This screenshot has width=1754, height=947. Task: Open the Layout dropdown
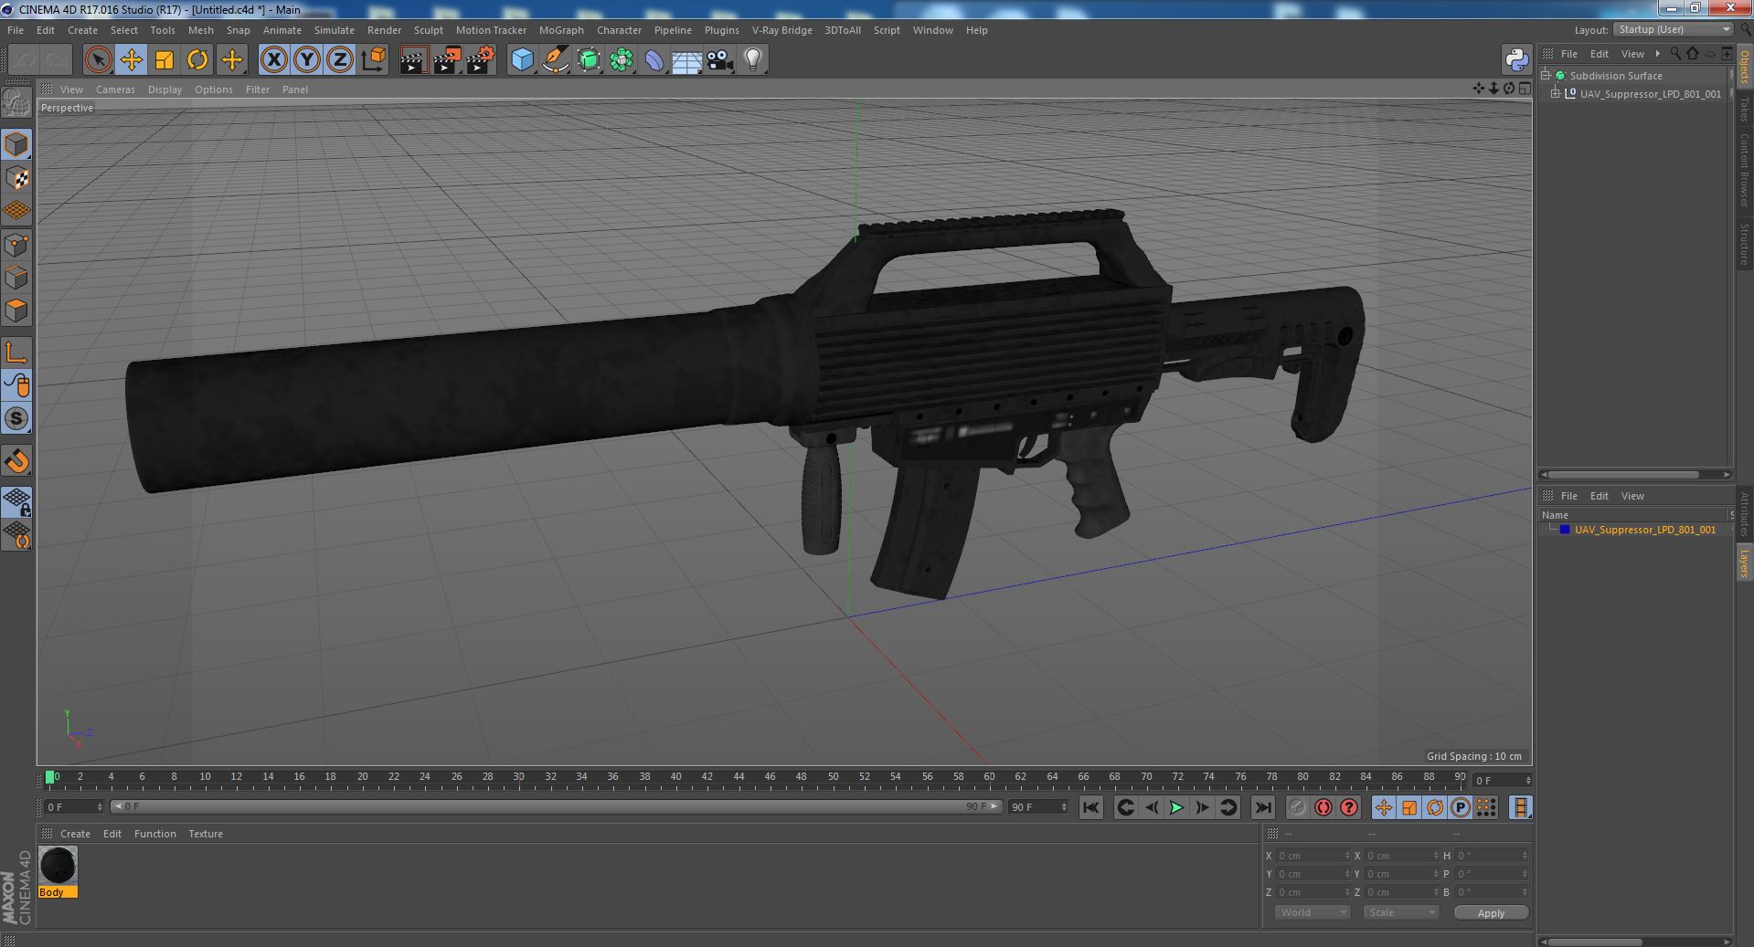[x=1674, y=30]
